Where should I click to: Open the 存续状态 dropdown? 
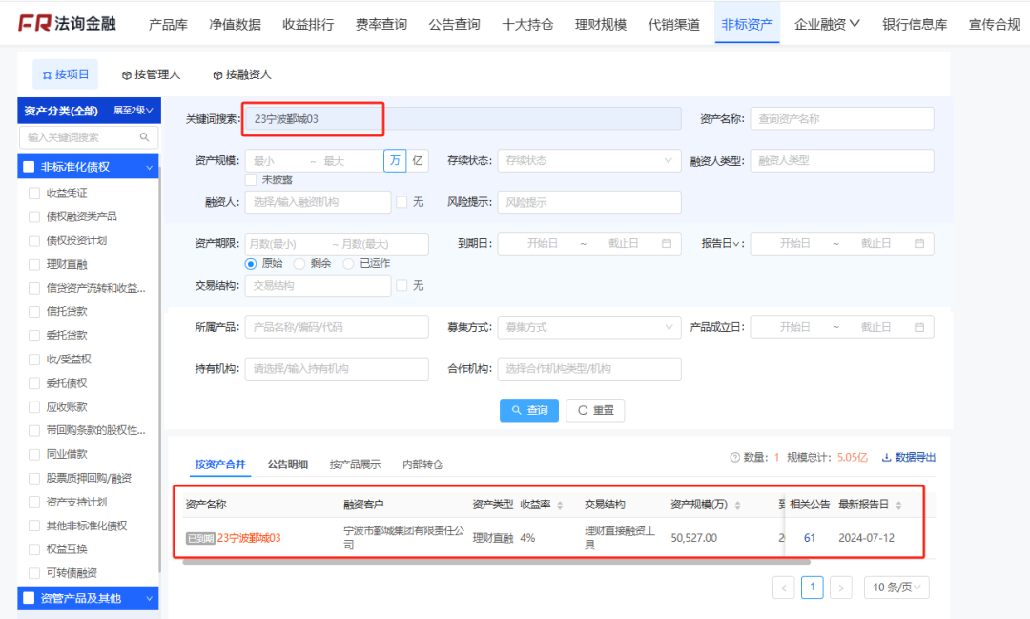pos(588,160)
